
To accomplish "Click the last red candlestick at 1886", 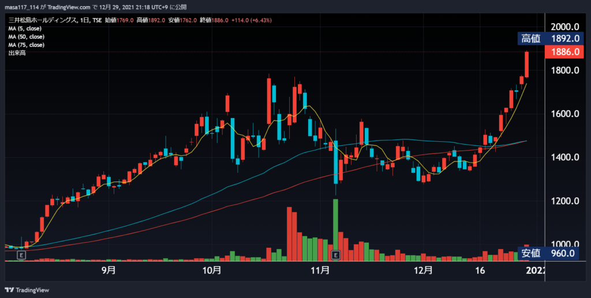I will pos(526,65).
